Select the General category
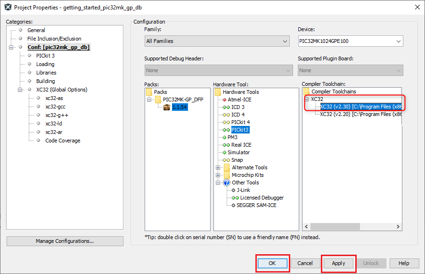 click(36, 30)
